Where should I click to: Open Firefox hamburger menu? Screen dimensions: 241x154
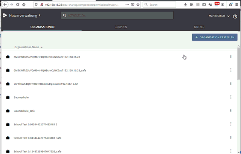pyautogui.click(x=236, y=5)
